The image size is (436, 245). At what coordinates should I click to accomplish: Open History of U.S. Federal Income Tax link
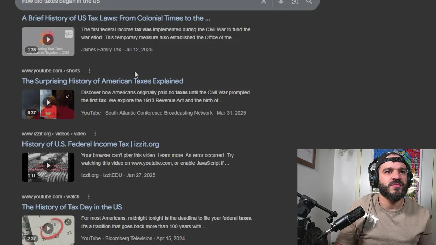tap(90, 144)
